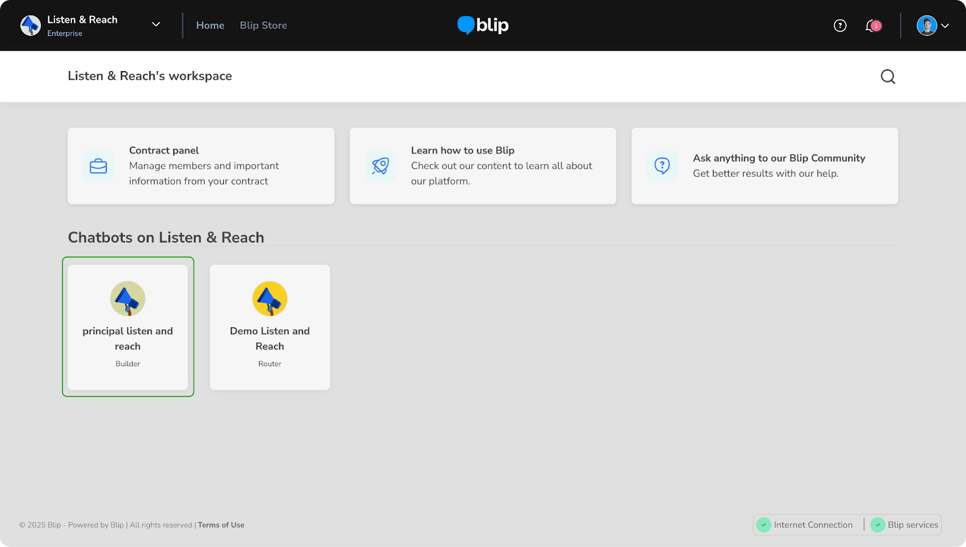Open Ask anything to our Blip Community

(x=765, y=166)
